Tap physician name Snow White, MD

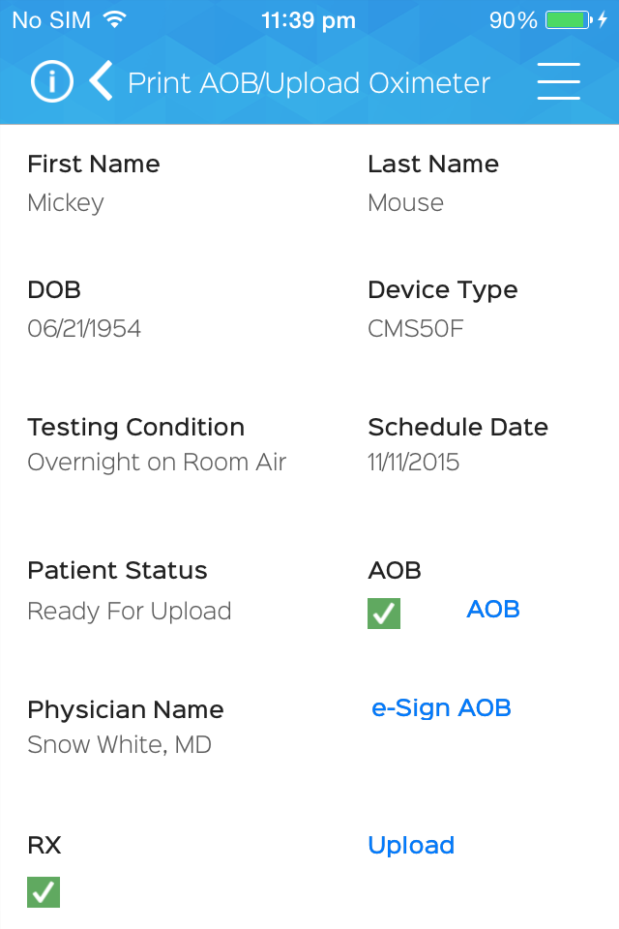tap(120, 745)
